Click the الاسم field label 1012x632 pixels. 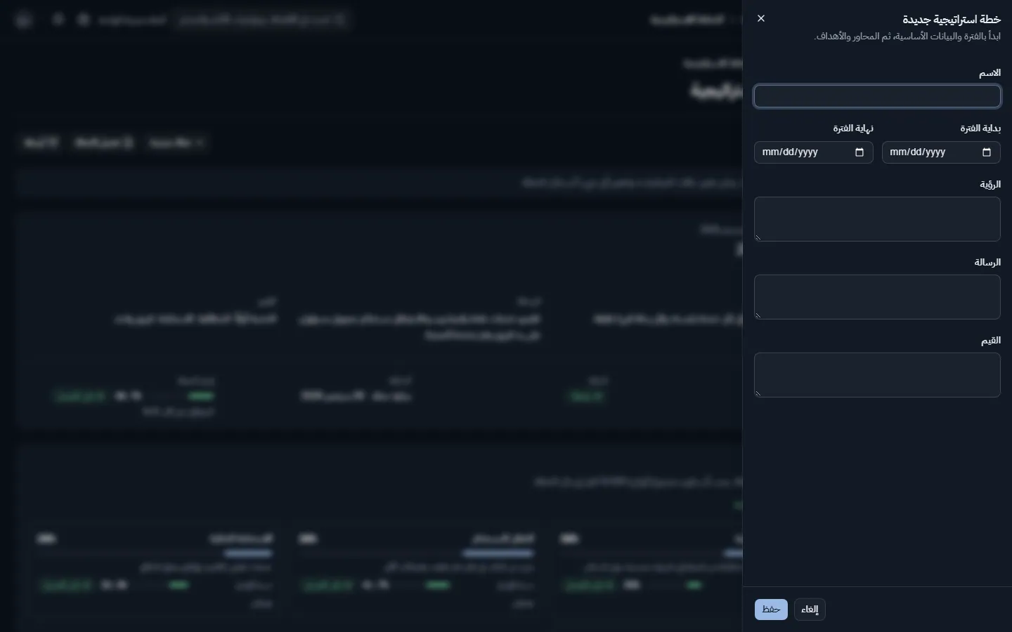(x=990, y=73)
